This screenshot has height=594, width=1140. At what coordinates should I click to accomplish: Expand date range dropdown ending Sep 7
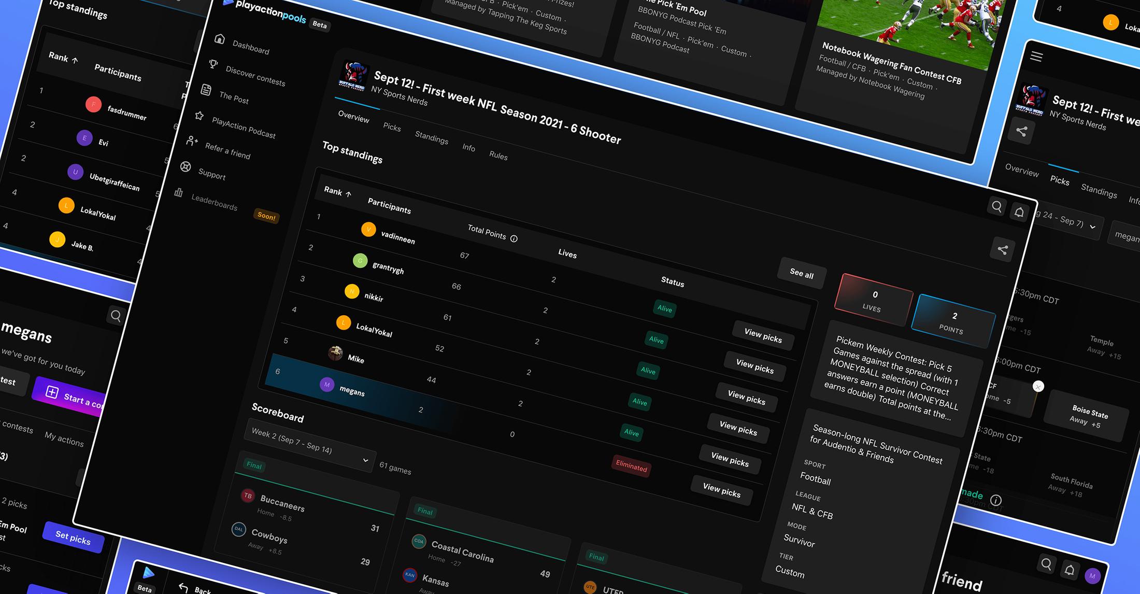point(1092,227)
